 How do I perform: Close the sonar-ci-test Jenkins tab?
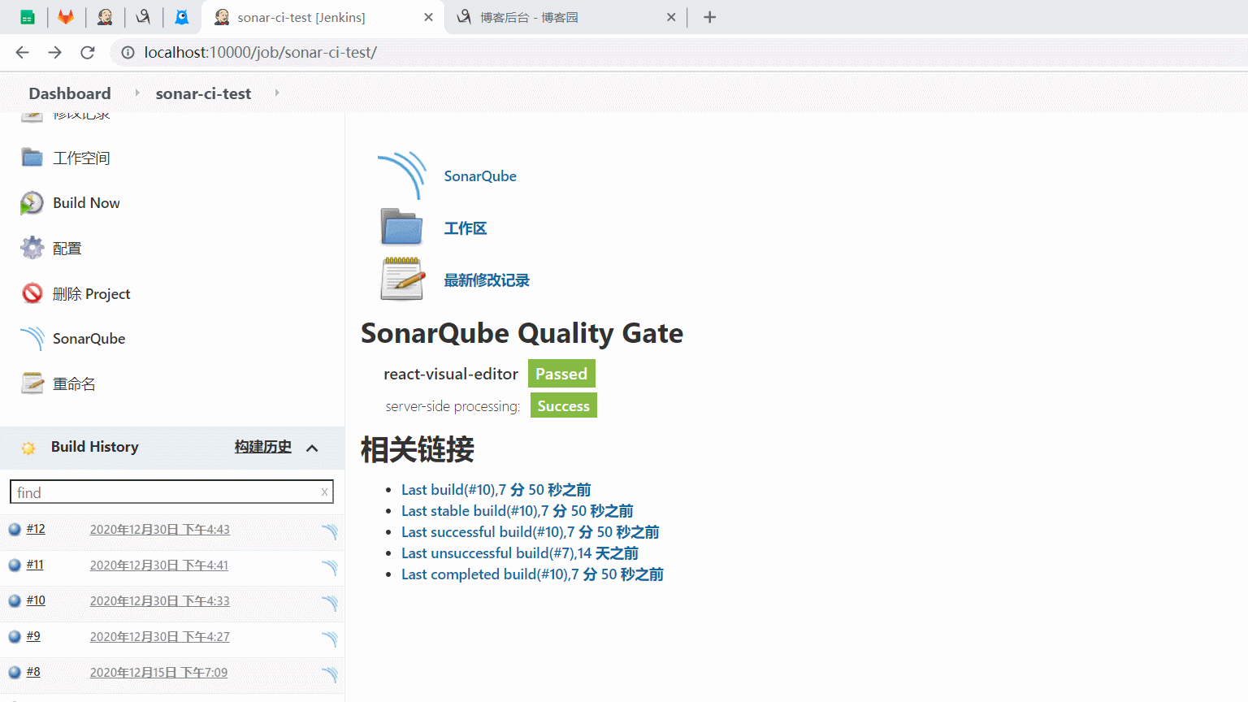[x=429, y=17]
